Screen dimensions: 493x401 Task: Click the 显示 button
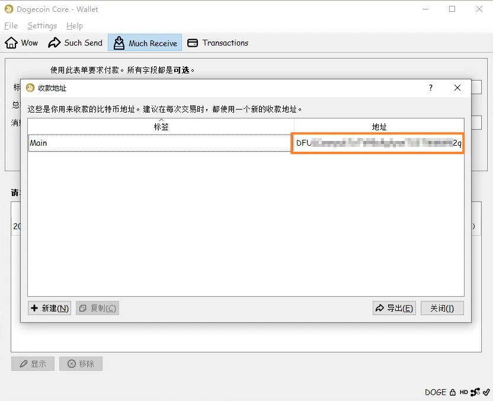click(x=33, y=364)
